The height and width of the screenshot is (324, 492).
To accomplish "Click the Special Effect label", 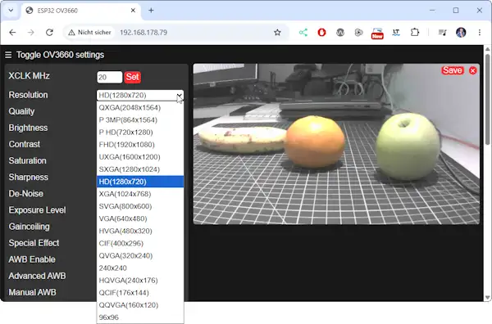I will click(x=34, y=243).
